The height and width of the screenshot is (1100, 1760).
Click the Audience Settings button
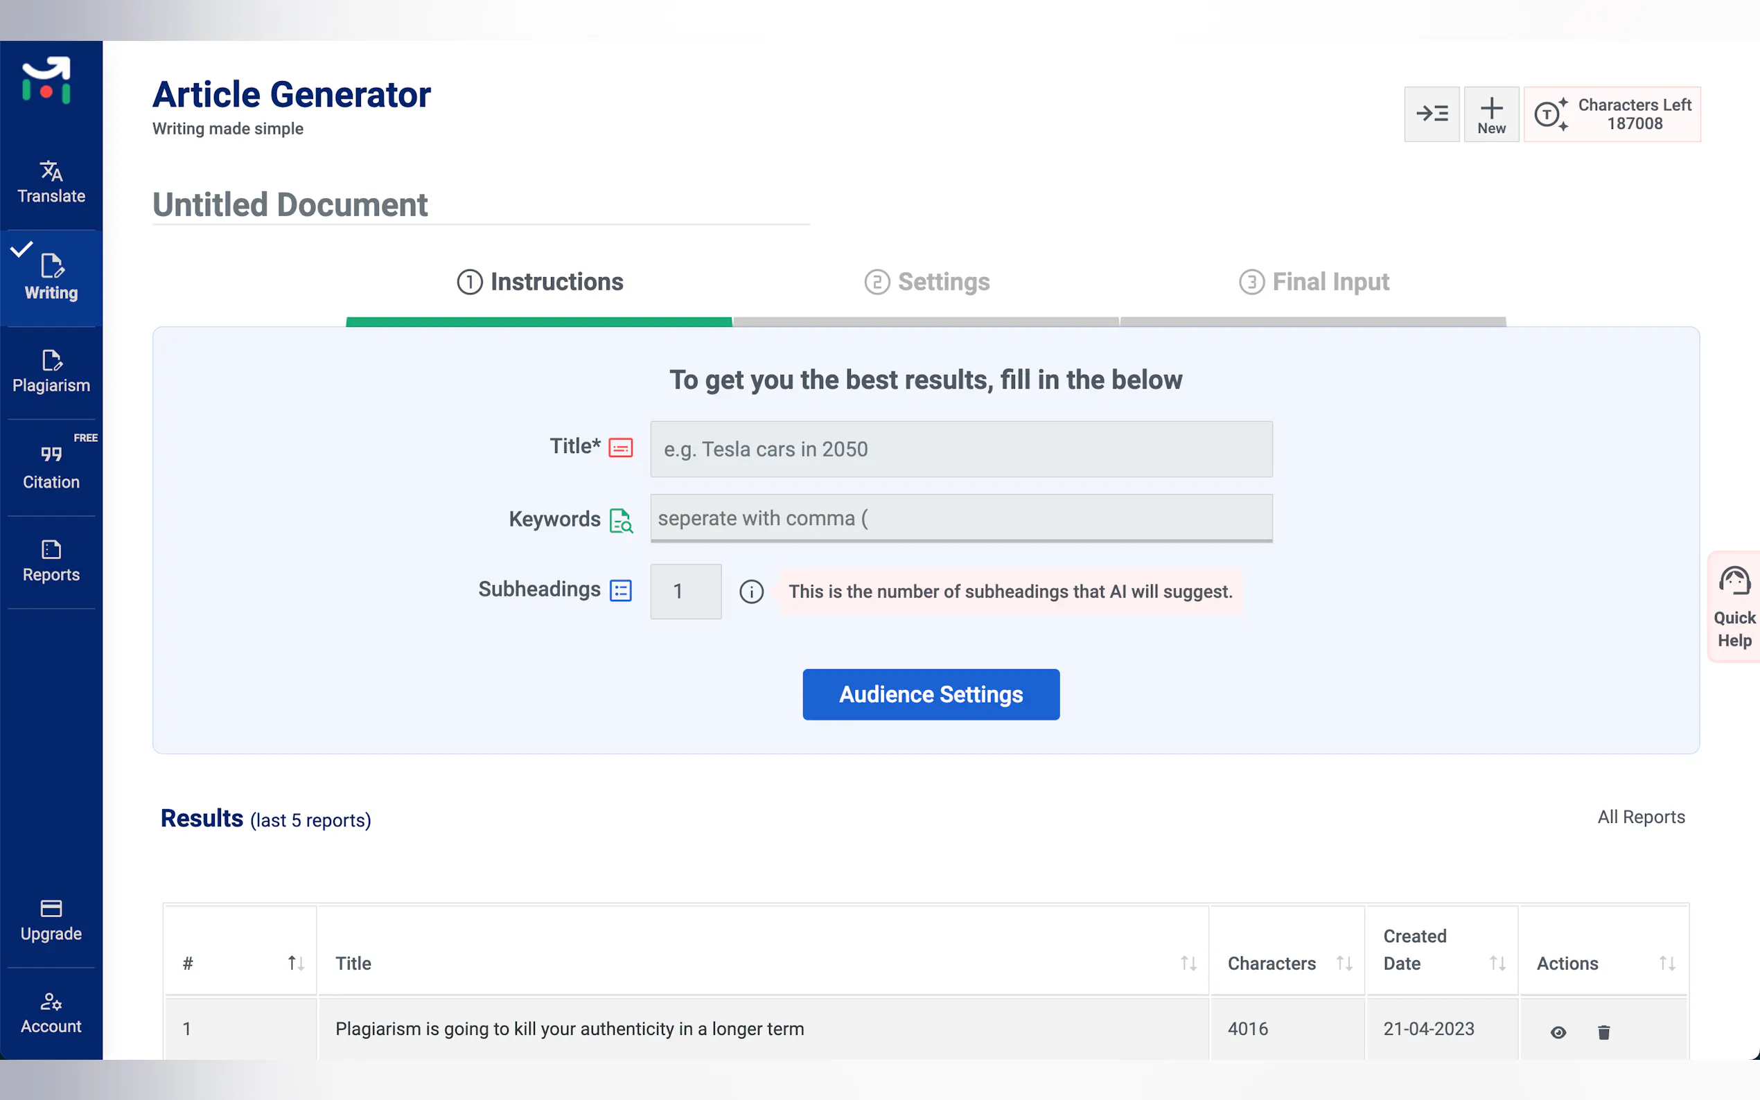[x=931, y=694]
